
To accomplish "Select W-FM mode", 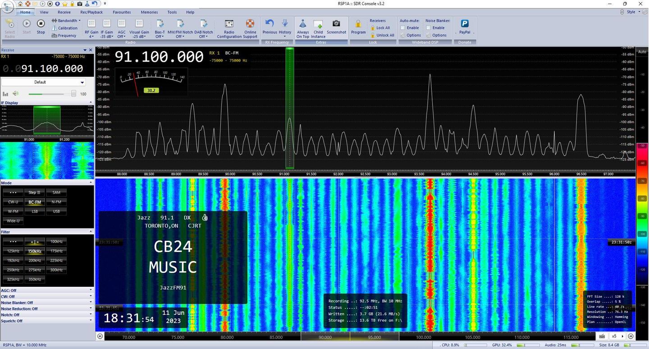I will [x=13, y=211].
